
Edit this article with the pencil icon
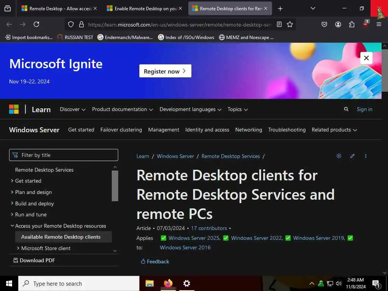352,156
